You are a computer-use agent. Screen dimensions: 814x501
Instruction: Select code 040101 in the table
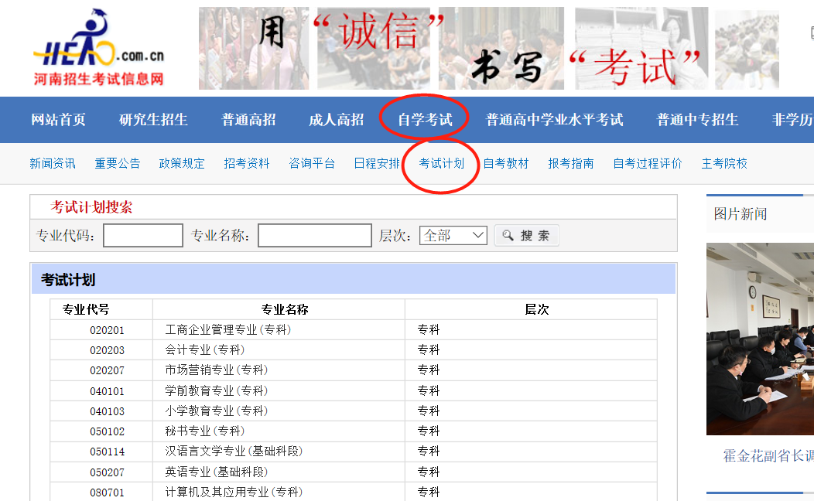[x=107, y=391]
